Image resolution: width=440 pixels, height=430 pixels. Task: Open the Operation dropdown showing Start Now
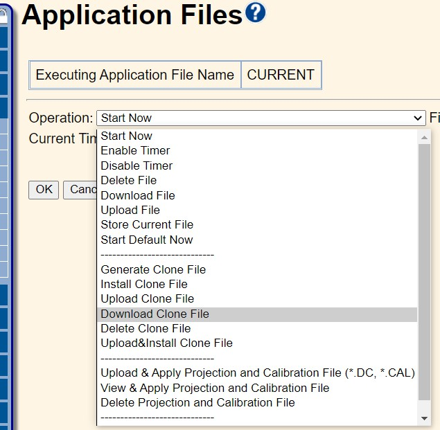[x=261, y=118]
